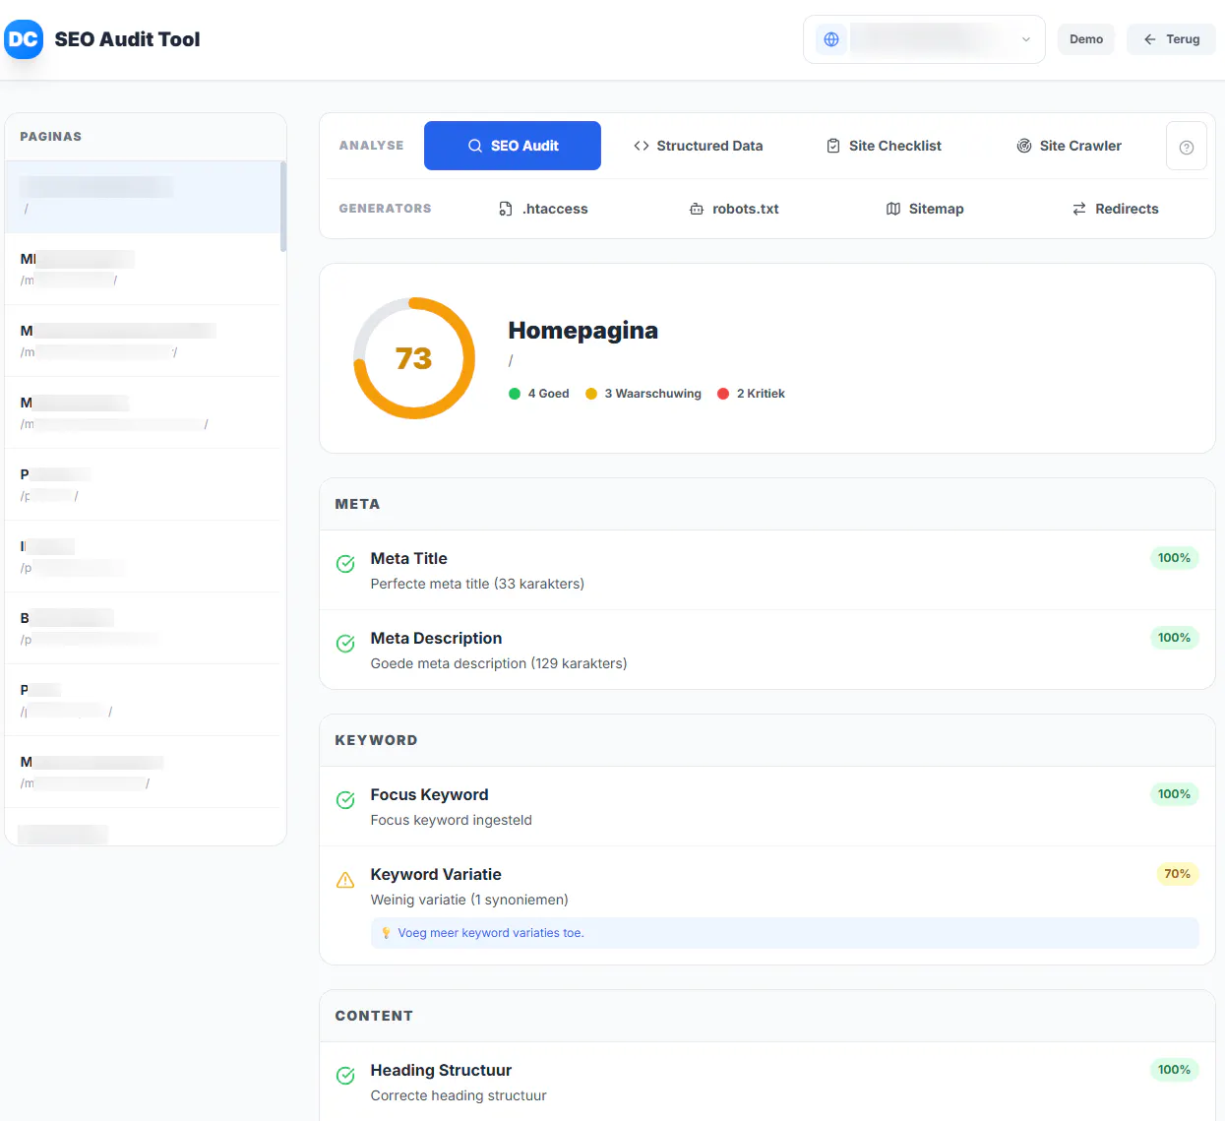
Task: Click the Site Checklist clipboard icon
Action: coord(833,146)
